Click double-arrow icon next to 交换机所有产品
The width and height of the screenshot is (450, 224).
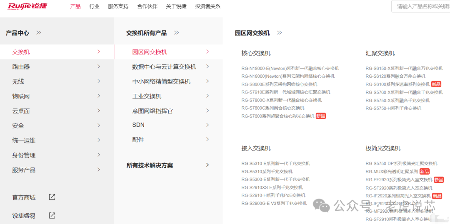[177, 32]
